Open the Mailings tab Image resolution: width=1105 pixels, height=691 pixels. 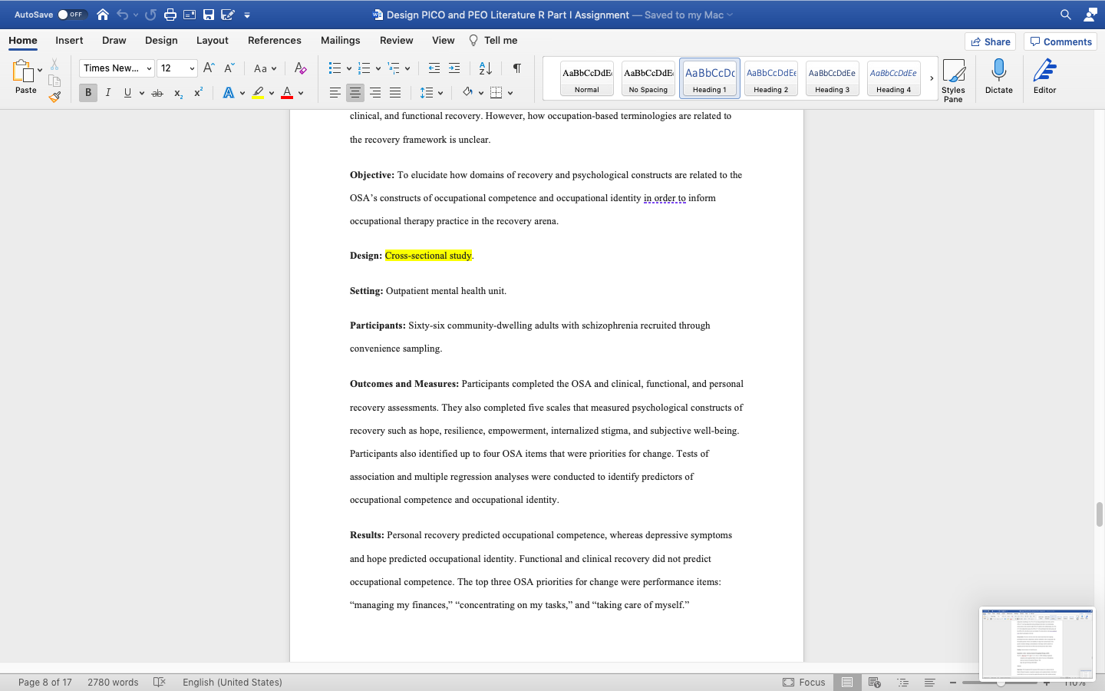coord(341,40)
